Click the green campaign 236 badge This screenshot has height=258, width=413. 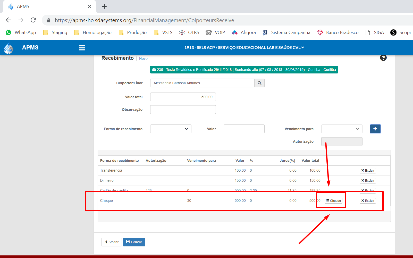pyautogui.click(x=244, y=70)
